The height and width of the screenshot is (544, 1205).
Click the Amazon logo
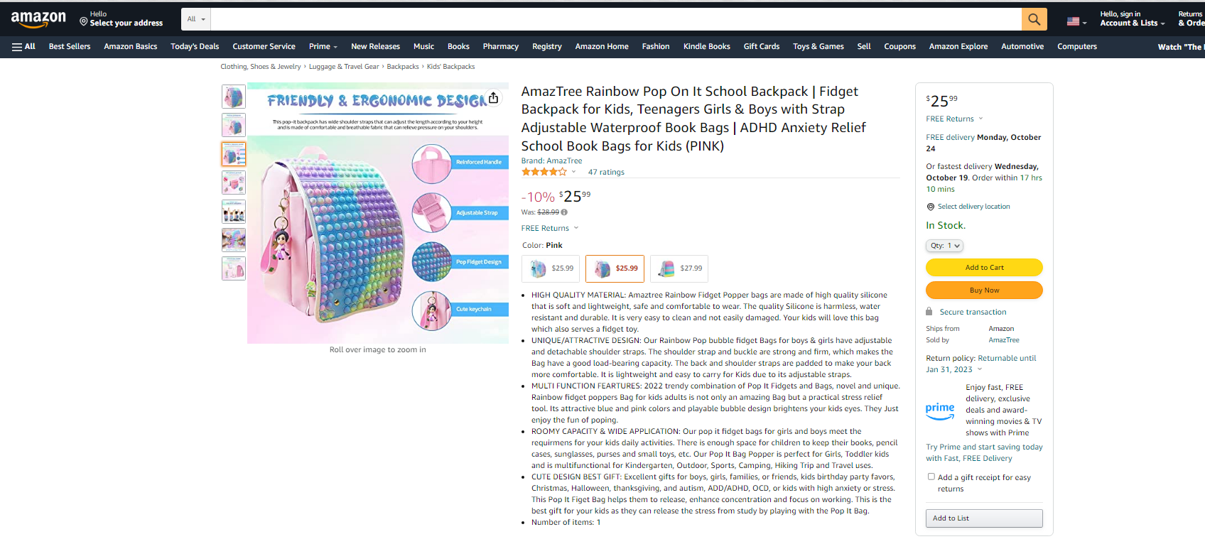38,19
